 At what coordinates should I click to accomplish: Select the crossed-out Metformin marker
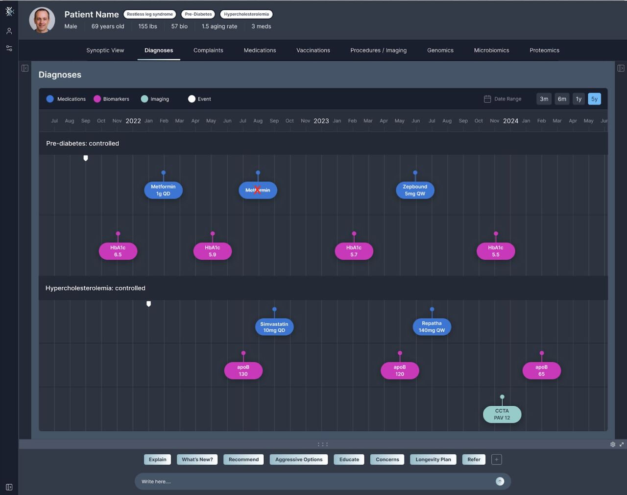258,190
